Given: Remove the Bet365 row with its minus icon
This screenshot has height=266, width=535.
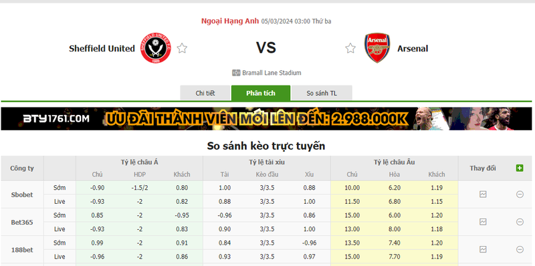Looking at the screenshot, I should click(520, 222).
